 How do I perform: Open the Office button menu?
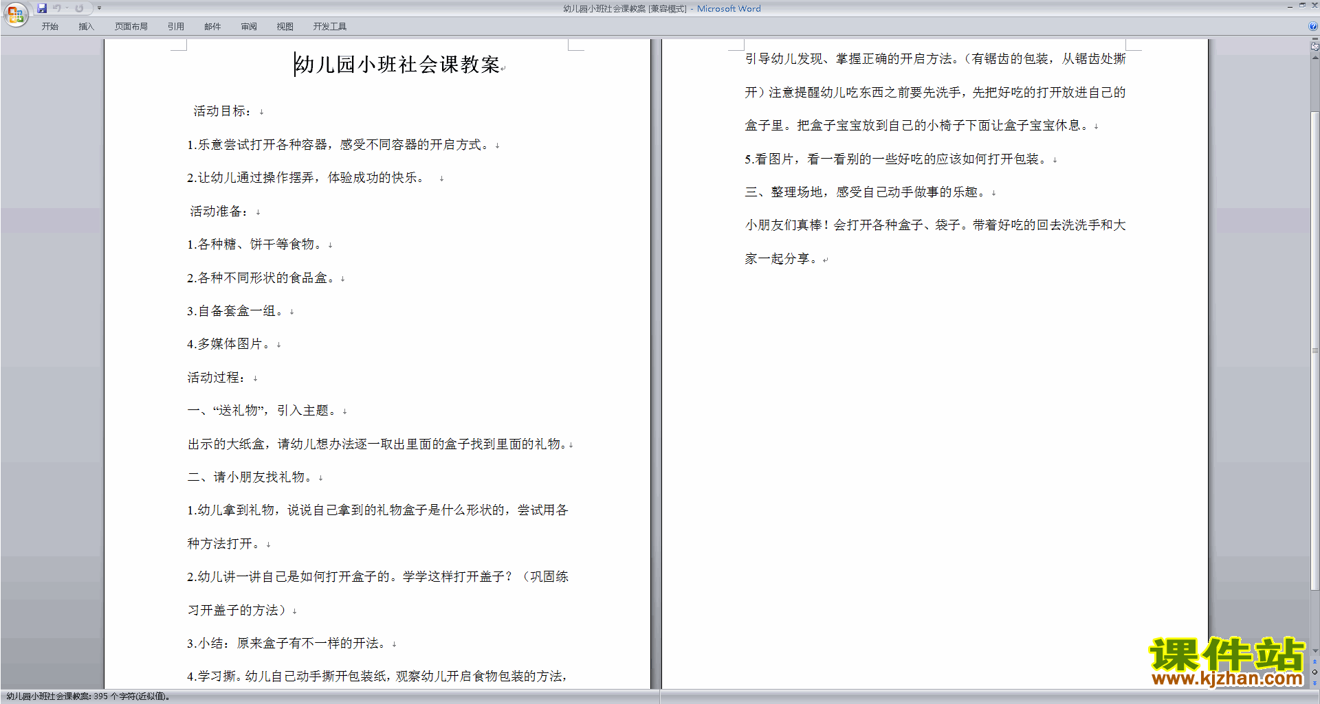point(15,13)
